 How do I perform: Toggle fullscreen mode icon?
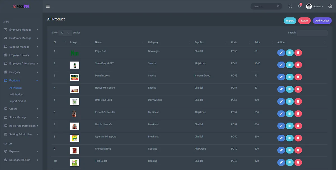point(290,6)
